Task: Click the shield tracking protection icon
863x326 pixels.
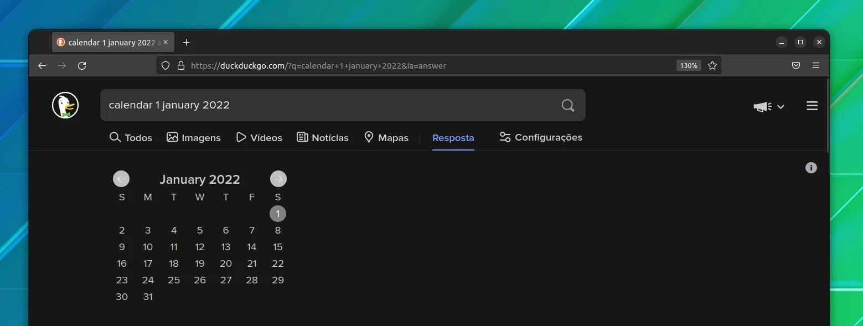Action: (x=165, y=65)
